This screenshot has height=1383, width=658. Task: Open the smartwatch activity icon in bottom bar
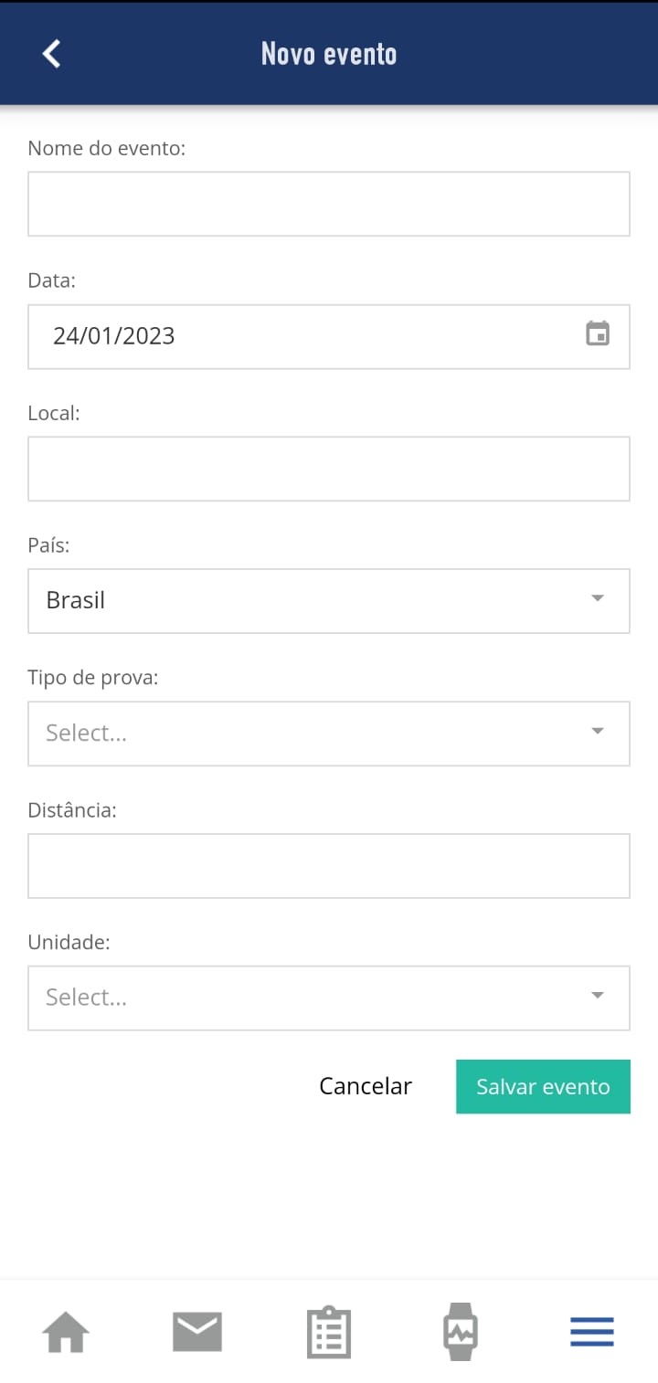click(461, 1332)
